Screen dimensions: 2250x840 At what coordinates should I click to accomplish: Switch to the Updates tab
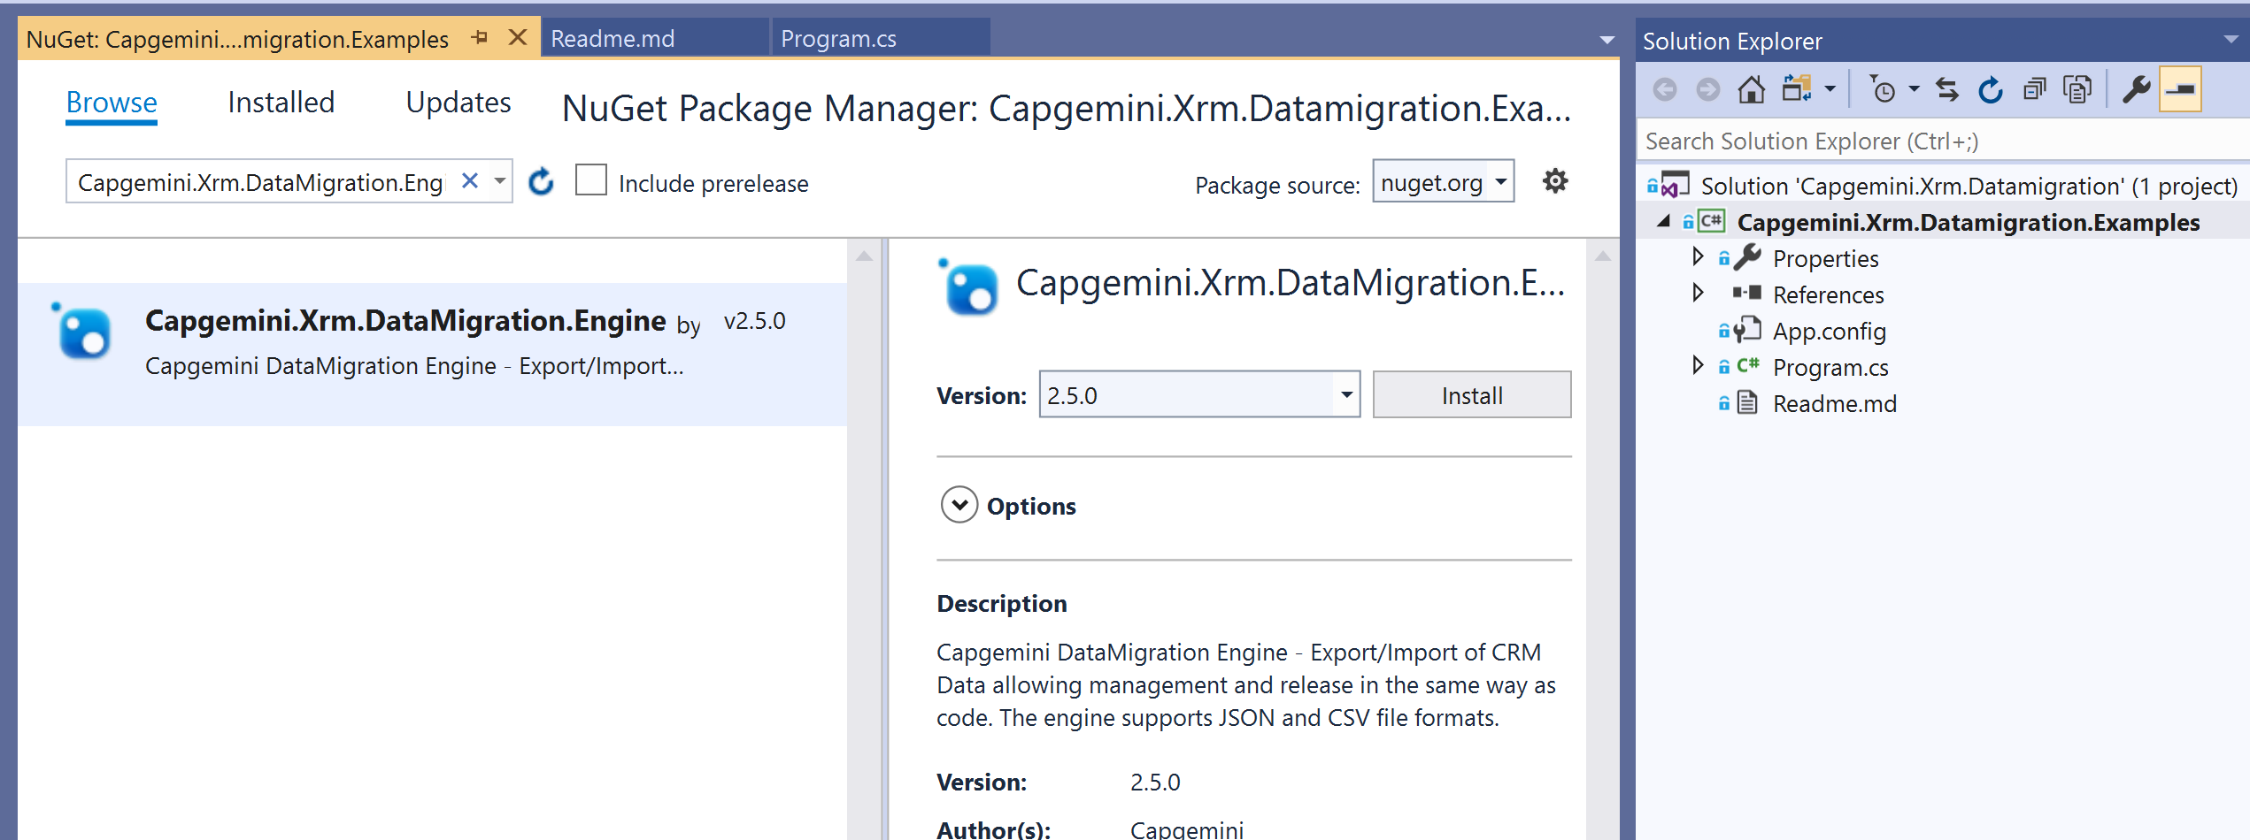[x=458, y=103]
